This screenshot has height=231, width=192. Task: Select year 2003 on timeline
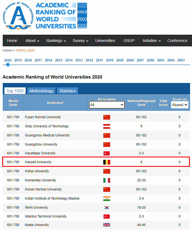181,60
